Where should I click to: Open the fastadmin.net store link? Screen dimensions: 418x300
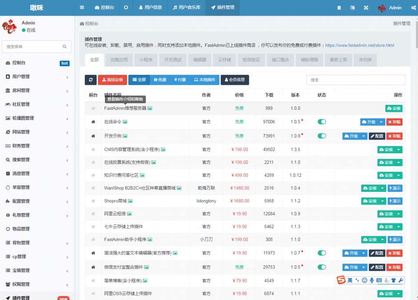(x=359, y=45)
